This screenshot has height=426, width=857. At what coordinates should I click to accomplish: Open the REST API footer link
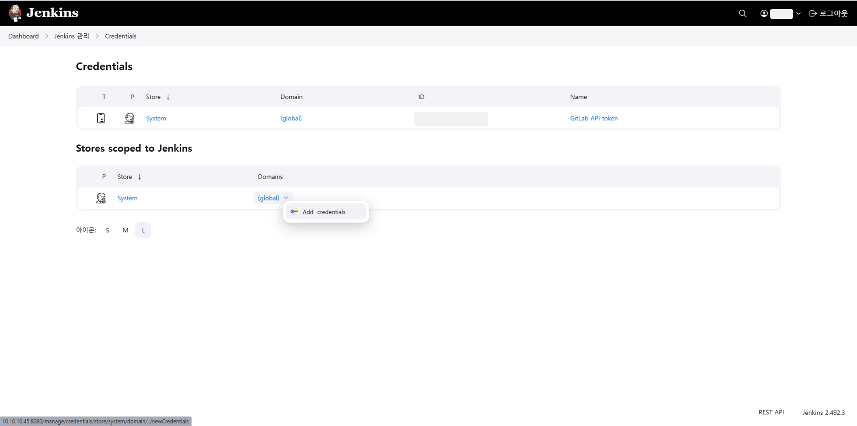pyautogui.click(x=771, y=412)
